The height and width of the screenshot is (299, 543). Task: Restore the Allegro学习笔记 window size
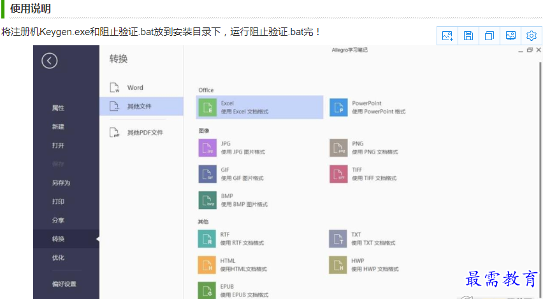click(530, 50)
